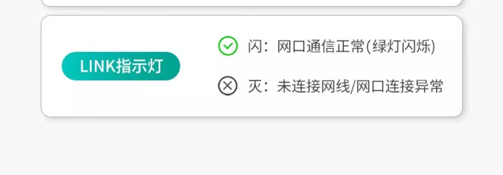The height and width of the screenshot is (175, 503).
Task: Click the 指示灯 characters in the badge
Action: tap(139, 67)
